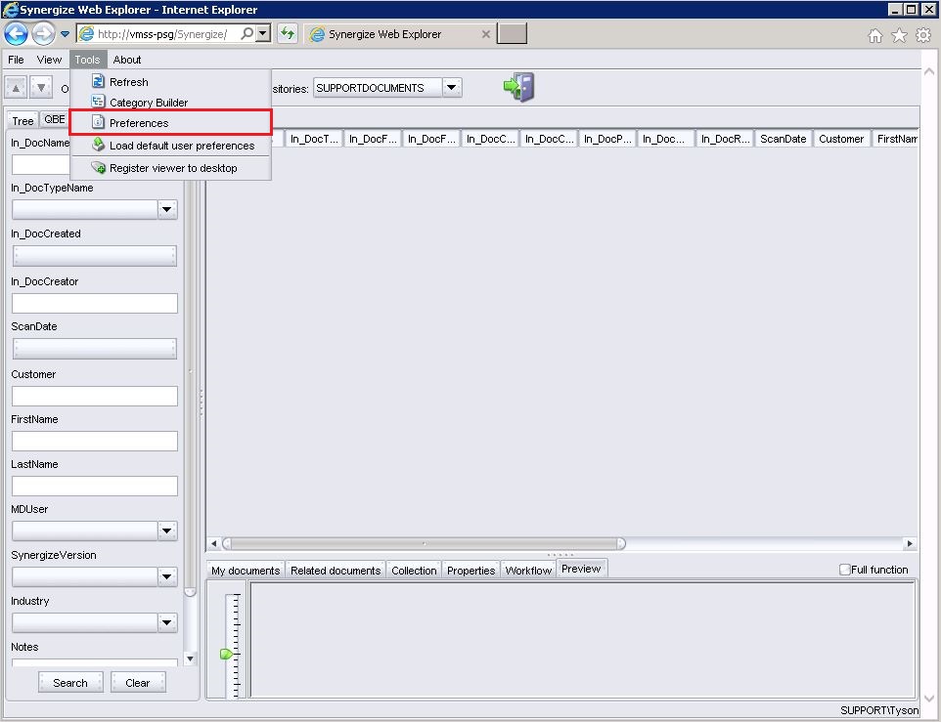
Task: Click the Preferences menu icon
Action: [98, 122]
